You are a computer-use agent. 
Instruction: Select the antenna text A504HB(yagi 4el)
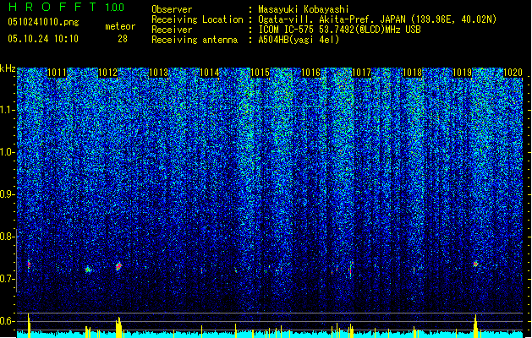(x=299, y=40)
